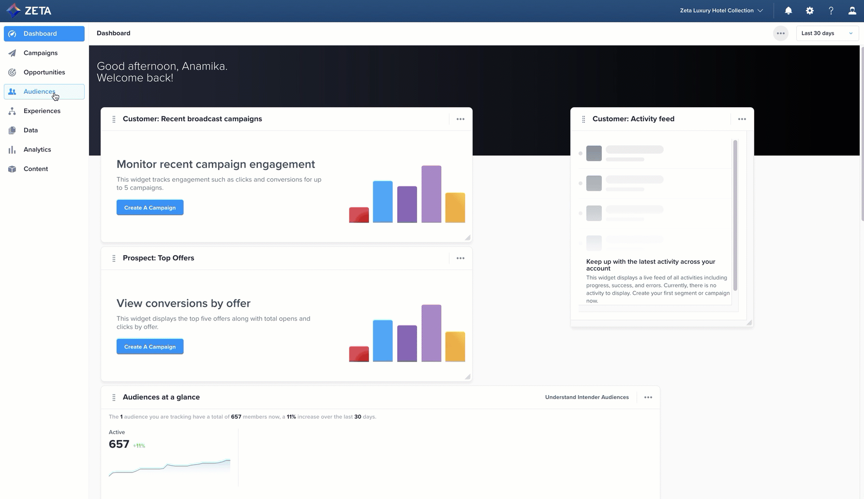
Task: Click Create A Campaign in broadcast campaigns widget
Action: [x=150, y=208]
